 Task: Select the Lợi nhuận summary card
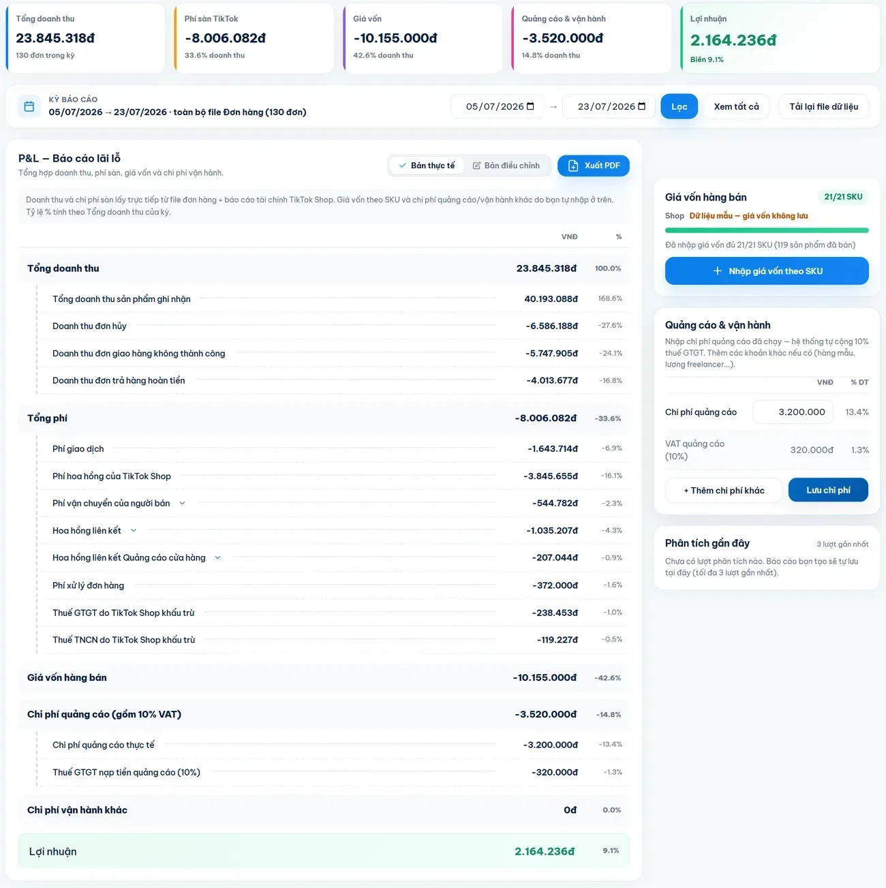coord(780,38)
